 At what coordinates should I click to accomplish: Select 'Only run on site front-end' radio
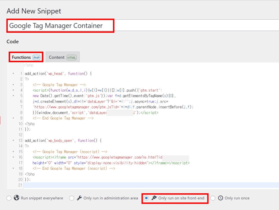coord(146,198)
